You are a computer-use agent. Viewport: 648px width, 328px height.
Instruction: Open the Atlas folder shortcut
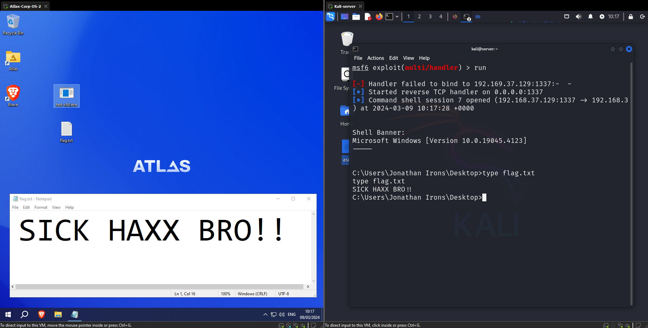click(x=13, y=61)
